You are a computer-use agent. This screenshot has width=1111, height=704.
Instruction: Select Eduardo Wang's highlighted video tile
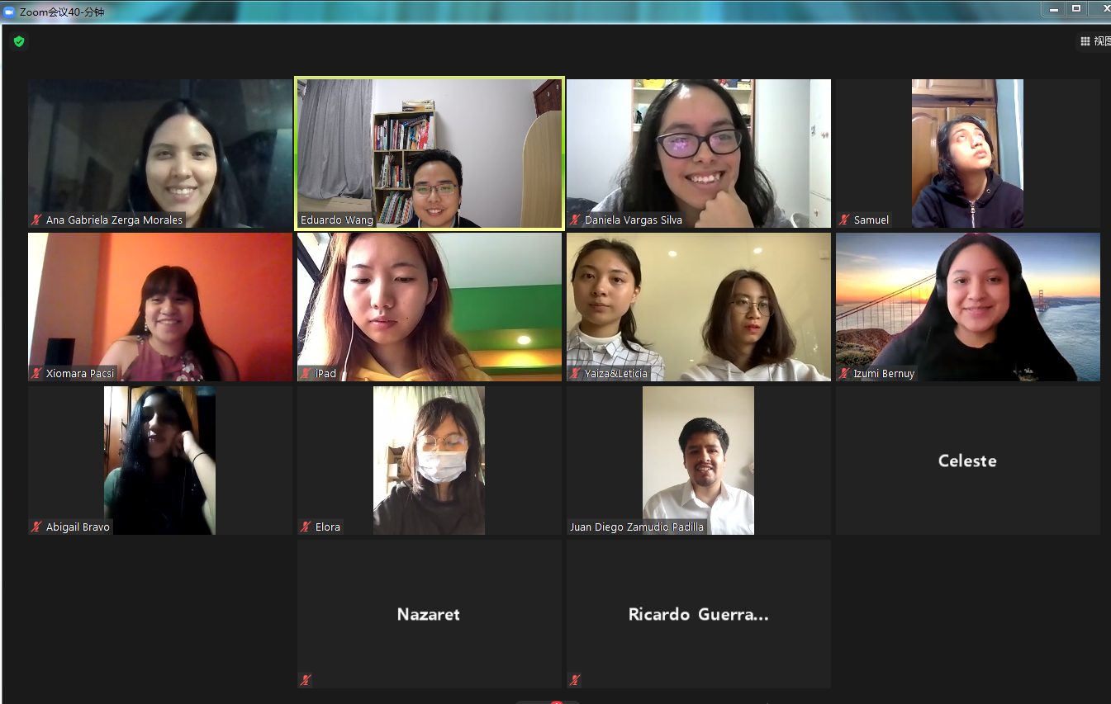pyautogui.click(x=430, y=154)
